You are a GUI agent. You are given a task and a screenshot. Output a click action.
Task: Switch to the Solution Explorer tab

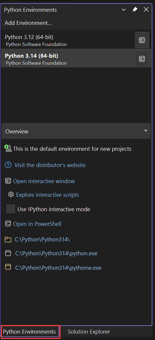point(89,331)
